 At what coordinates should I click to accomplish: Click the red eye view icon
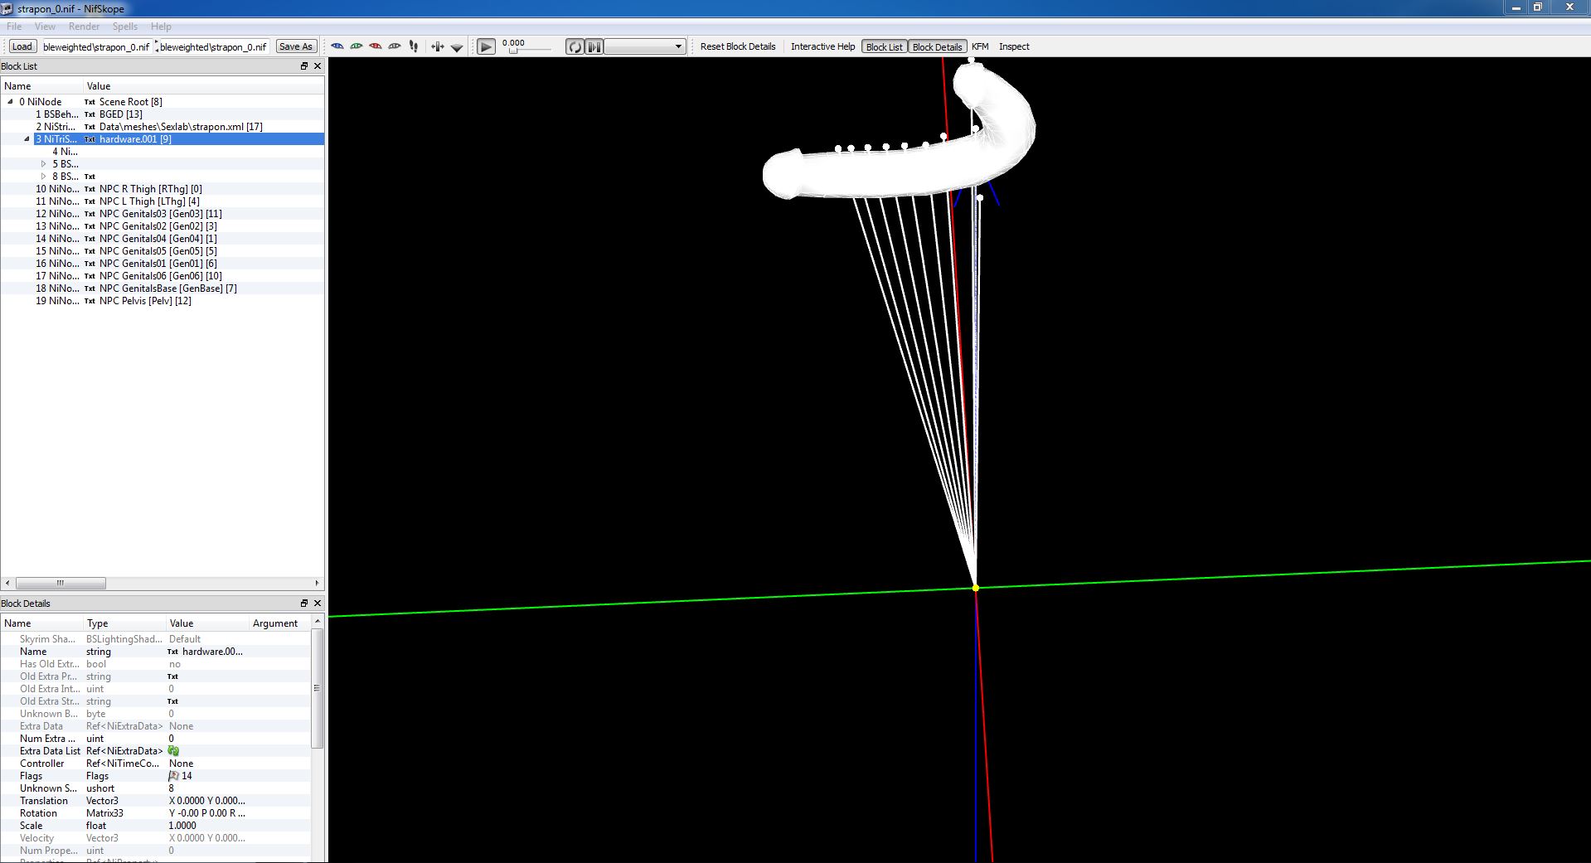coord(376,46)
